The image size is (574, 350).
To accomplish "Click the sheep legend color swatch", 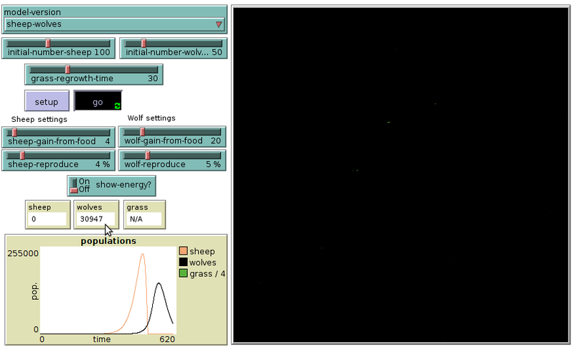I will pos(183,252).
